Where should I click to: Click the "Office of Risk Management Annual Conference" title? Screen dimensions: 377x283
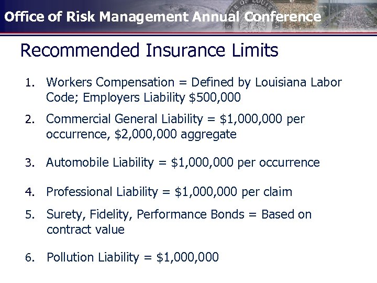pyautogui.click(x=162, y=17)
